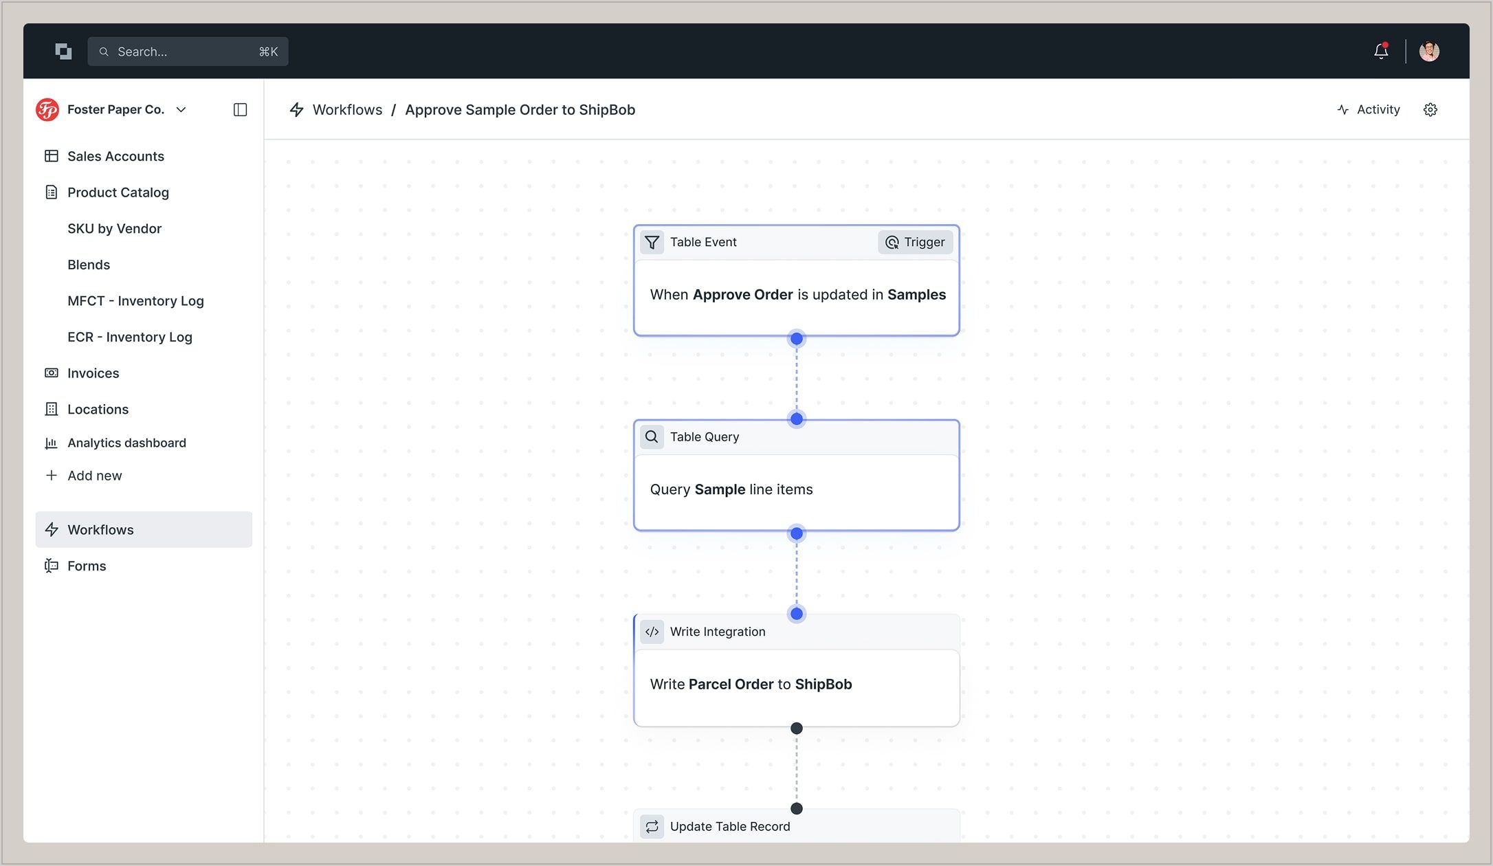Click the Trigger badge on Table Event
This screenshot has height=866, width=1493.
click(915, 242)
